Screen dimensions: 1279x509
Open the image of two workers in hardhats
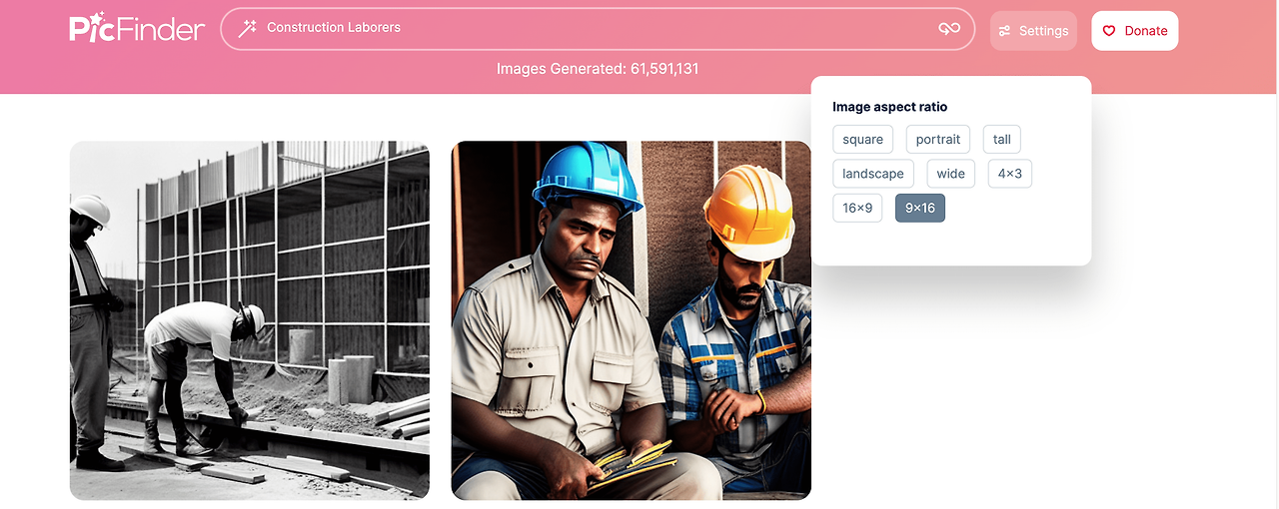tap(632, 320)
